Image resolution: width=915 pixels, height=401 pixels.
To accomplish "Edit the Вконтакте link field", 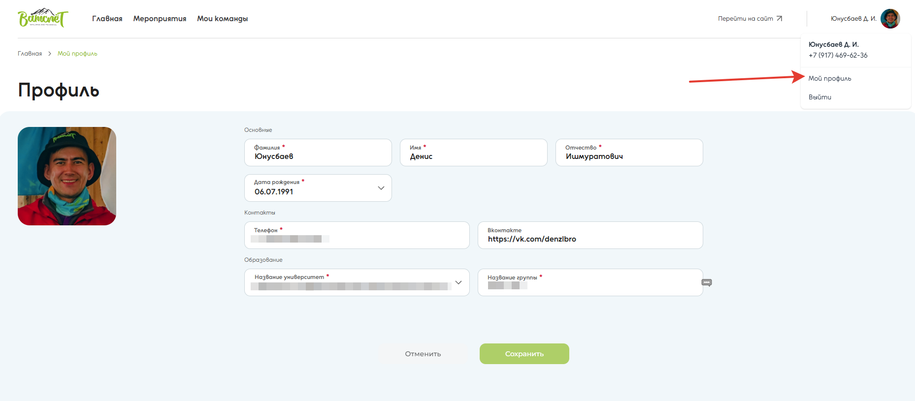I will coord(590,235).
